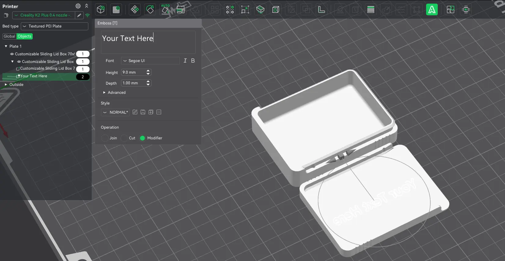Open the NORMAL style dropdown

click(x=115, y=112)
